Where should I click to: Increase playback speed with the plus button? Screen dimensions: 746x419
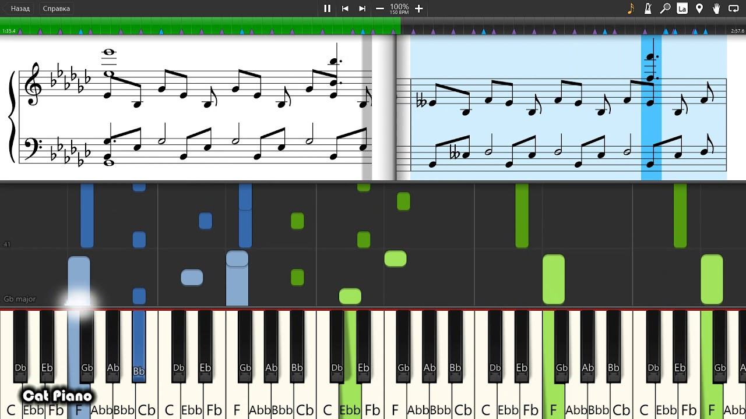point(418,8)
